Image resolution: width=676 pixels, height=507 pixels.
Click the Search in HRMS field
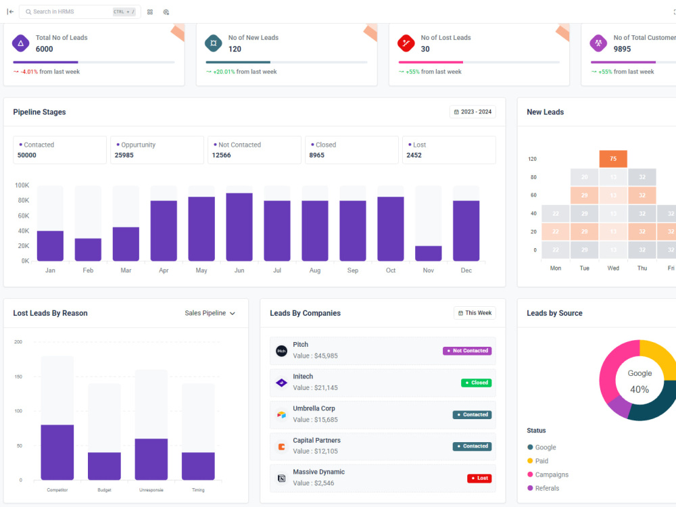80,11
